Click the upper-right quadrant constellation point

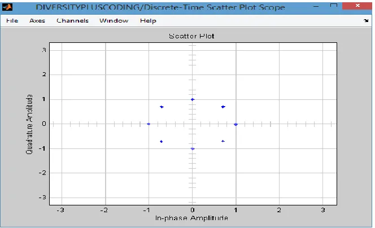tap(223, 107)
